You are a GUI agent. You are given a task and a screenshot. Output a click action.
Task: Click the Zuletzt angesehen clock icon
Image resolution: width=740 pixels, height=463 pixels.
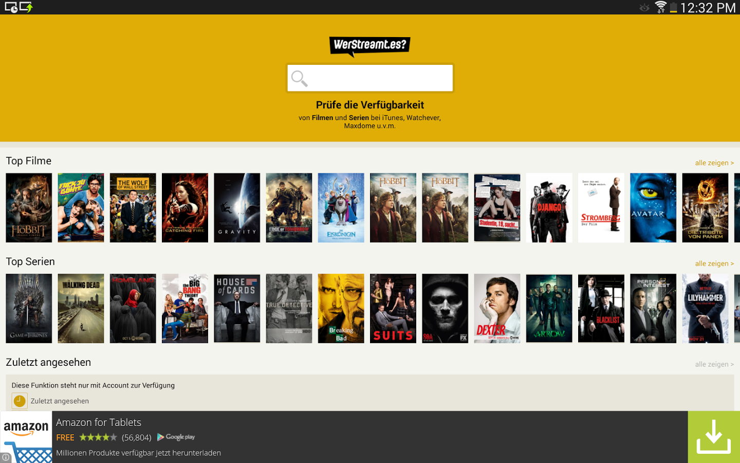click(x=20, y=401)
